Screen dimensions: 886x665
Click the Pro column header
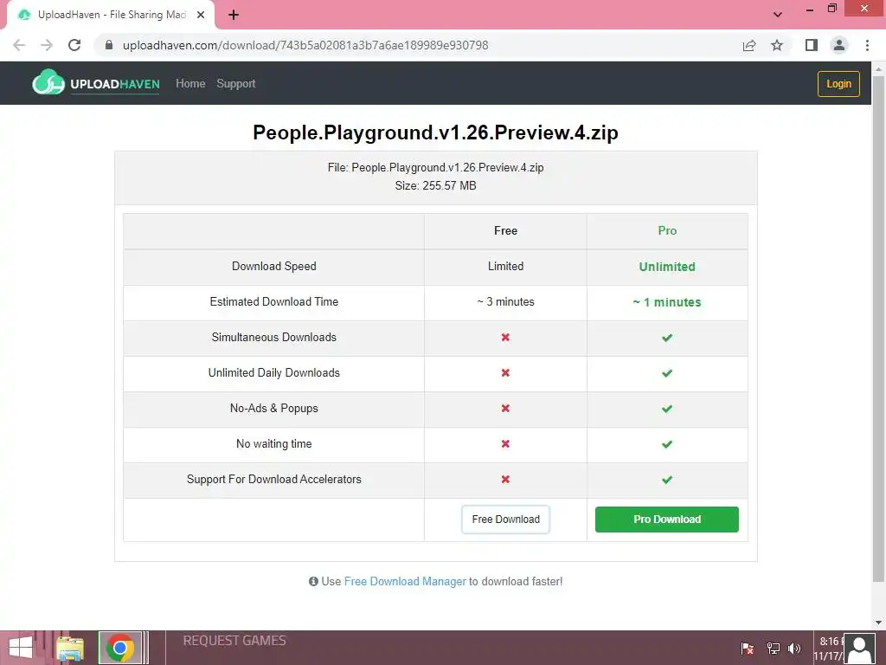click(x=667, y=230)
